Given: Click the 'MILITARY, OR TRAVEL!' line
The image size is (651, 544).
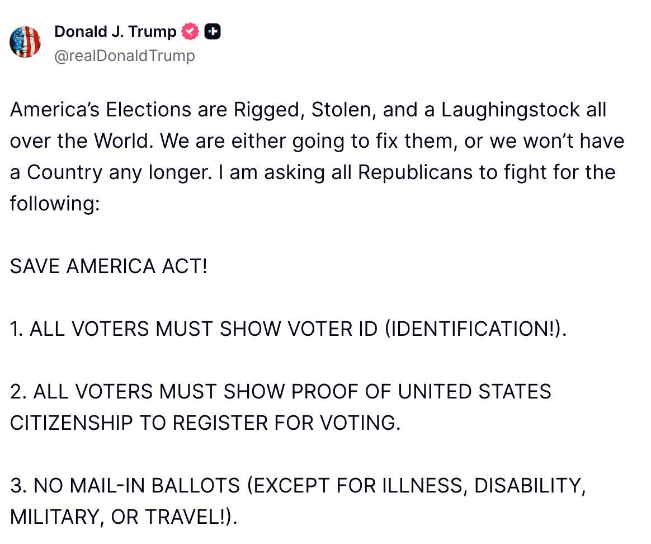Looking at the screenshot, I should 123,517.
